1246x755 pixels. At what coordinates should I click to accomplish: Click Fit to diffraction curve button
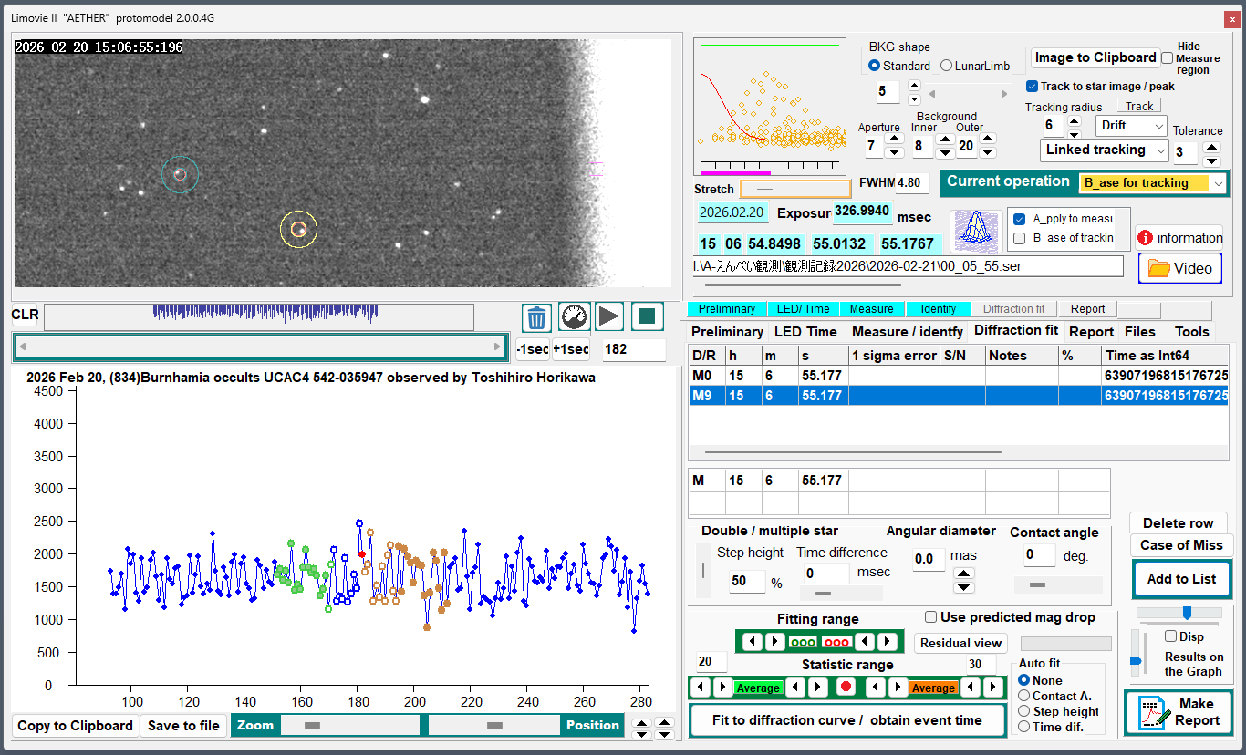pos(847,720)
